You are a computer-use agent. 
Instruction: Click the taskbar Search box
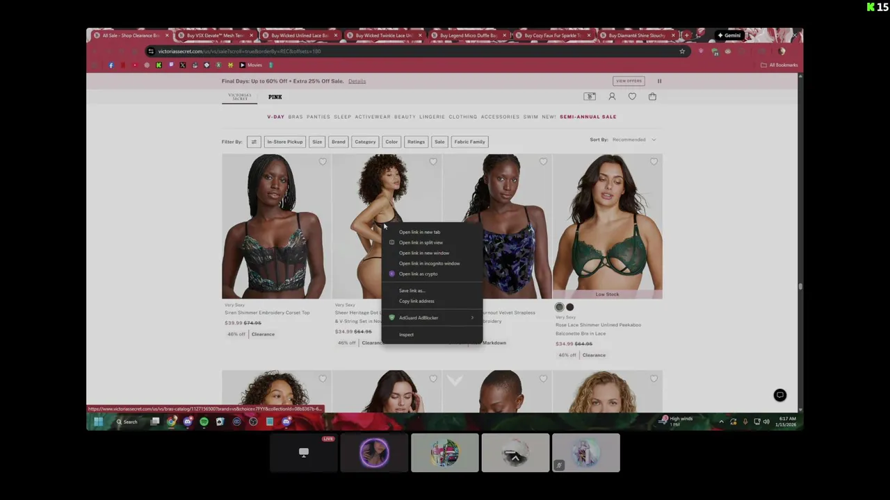pyautogui.click(x=127, y=422)
